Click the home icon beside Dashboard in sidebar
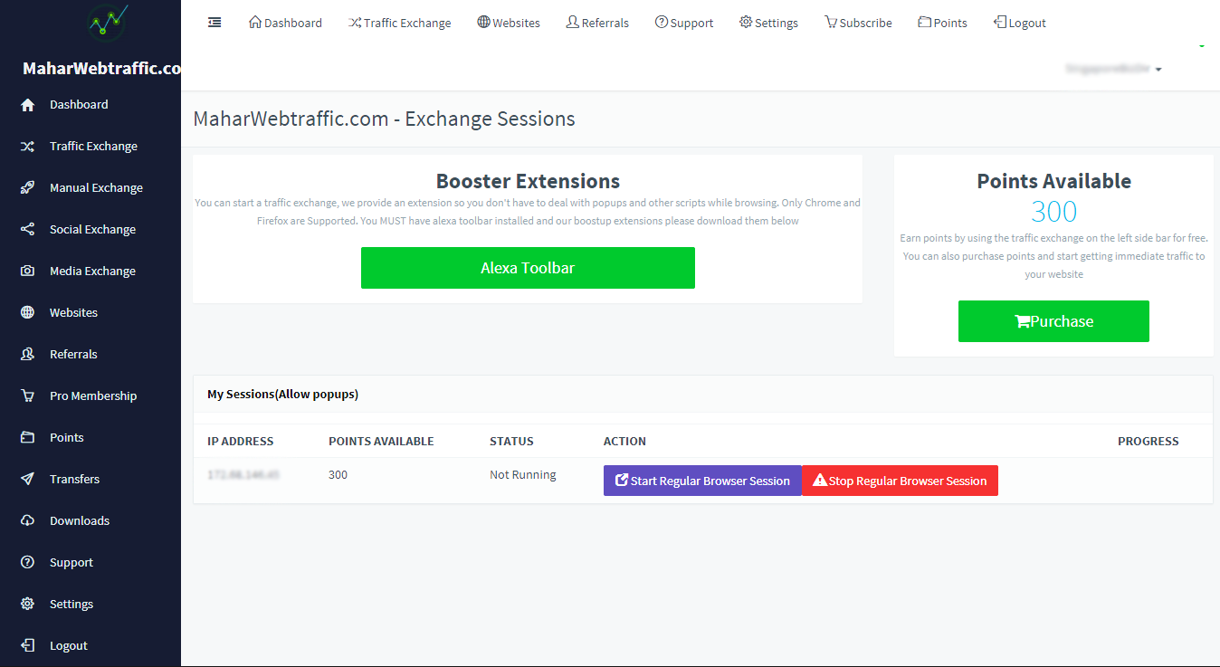Image resolution: width=1220 pixels, height=667 pixels. pos(28,105)
